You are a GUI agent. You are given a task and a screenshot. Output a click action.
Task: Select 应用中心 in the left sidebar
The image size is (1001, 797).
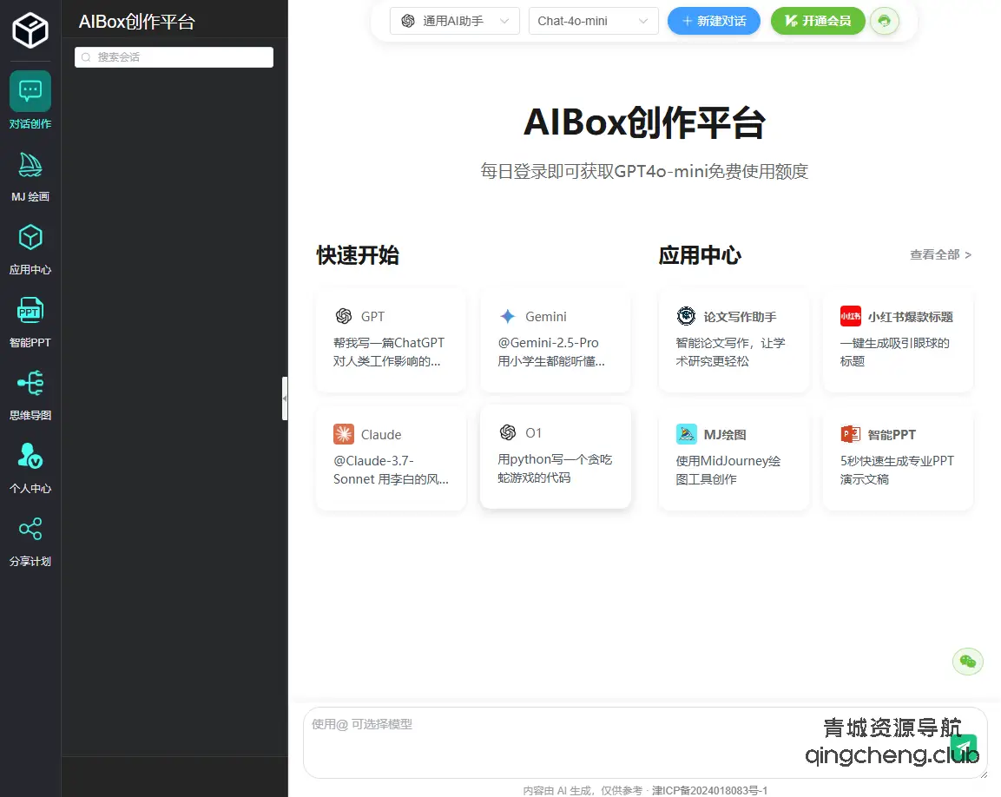pos(30,247)
